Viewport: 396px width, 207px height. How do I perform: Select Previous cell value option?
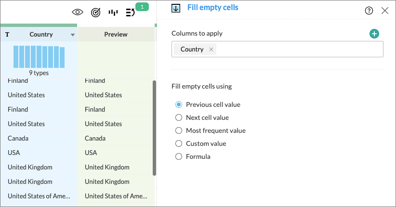coord(179,104)
